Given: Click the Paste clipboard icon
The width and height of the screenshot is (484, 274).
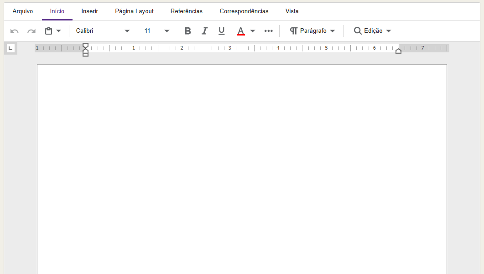Looking at the screenshot, I should (48, 31).
